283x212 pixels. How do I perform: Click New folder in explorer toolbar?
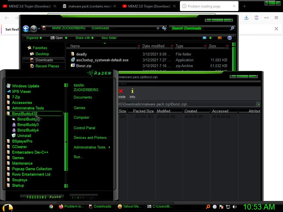(109, 38)
